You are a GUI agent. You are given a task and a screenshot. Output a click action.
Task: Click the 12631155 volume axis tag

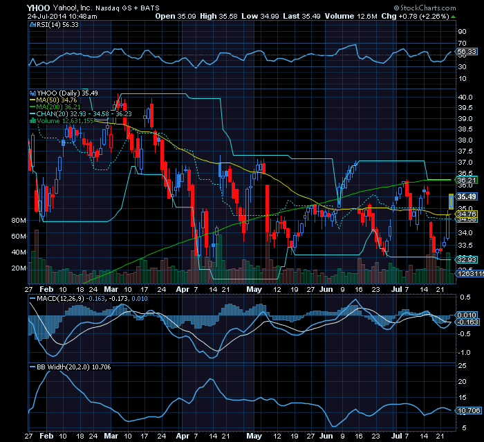pos(470,274)
